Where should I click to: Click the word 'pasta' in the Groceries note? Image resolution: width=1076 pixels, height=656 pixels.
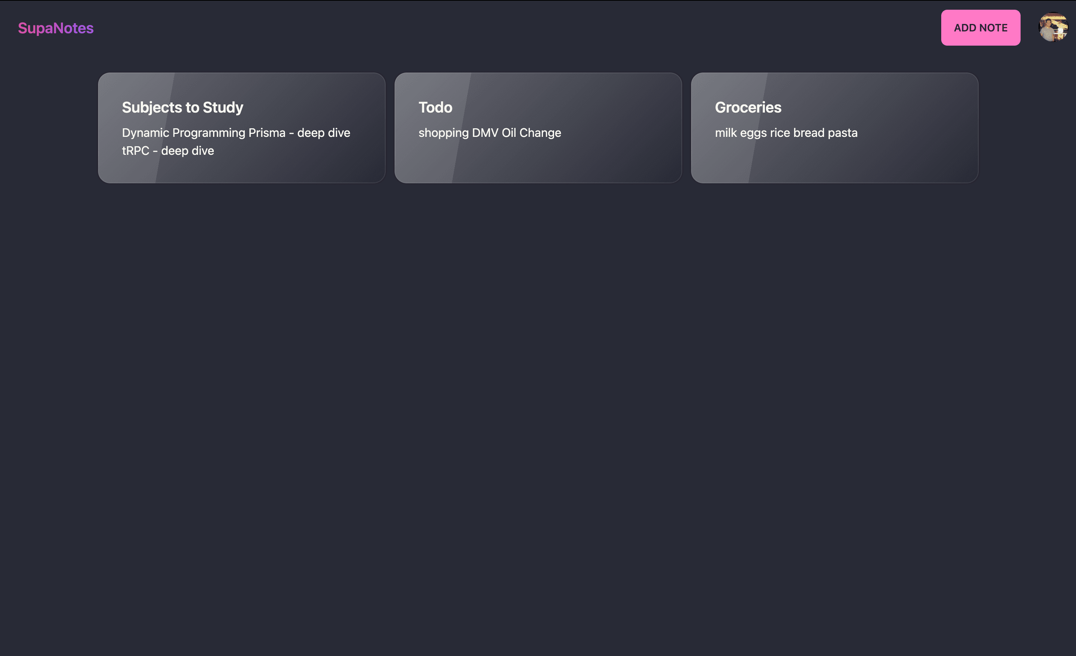pos(843,133)
